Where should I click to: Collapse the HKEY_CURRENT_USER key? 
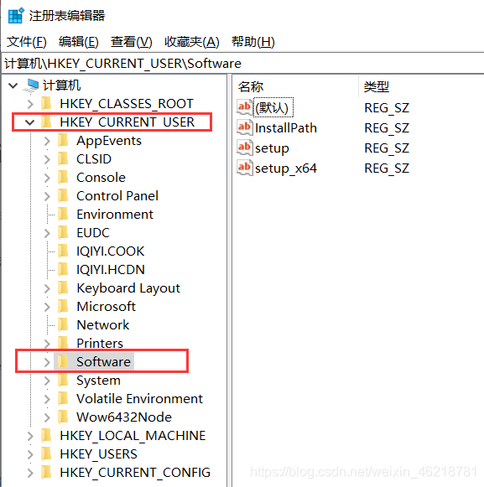point(30,122)
